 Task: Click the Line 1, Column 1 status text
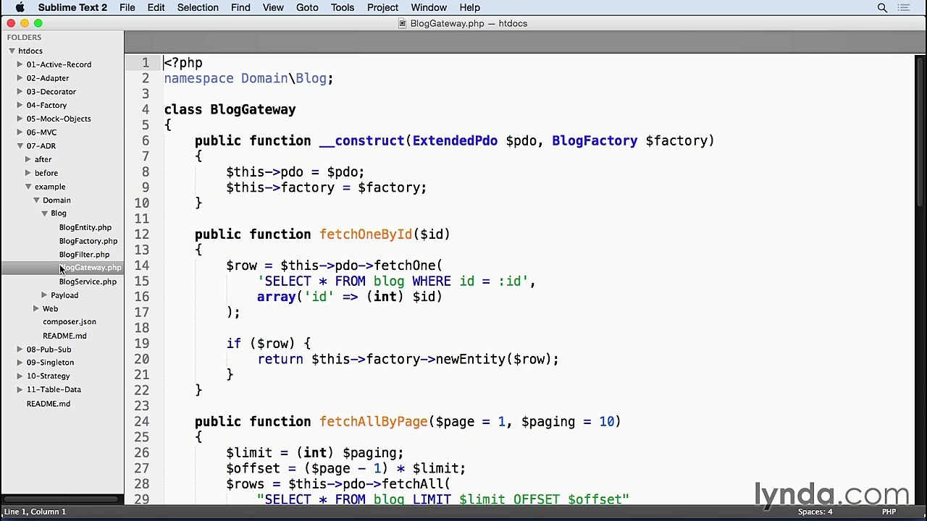click(x=35, y=512)
